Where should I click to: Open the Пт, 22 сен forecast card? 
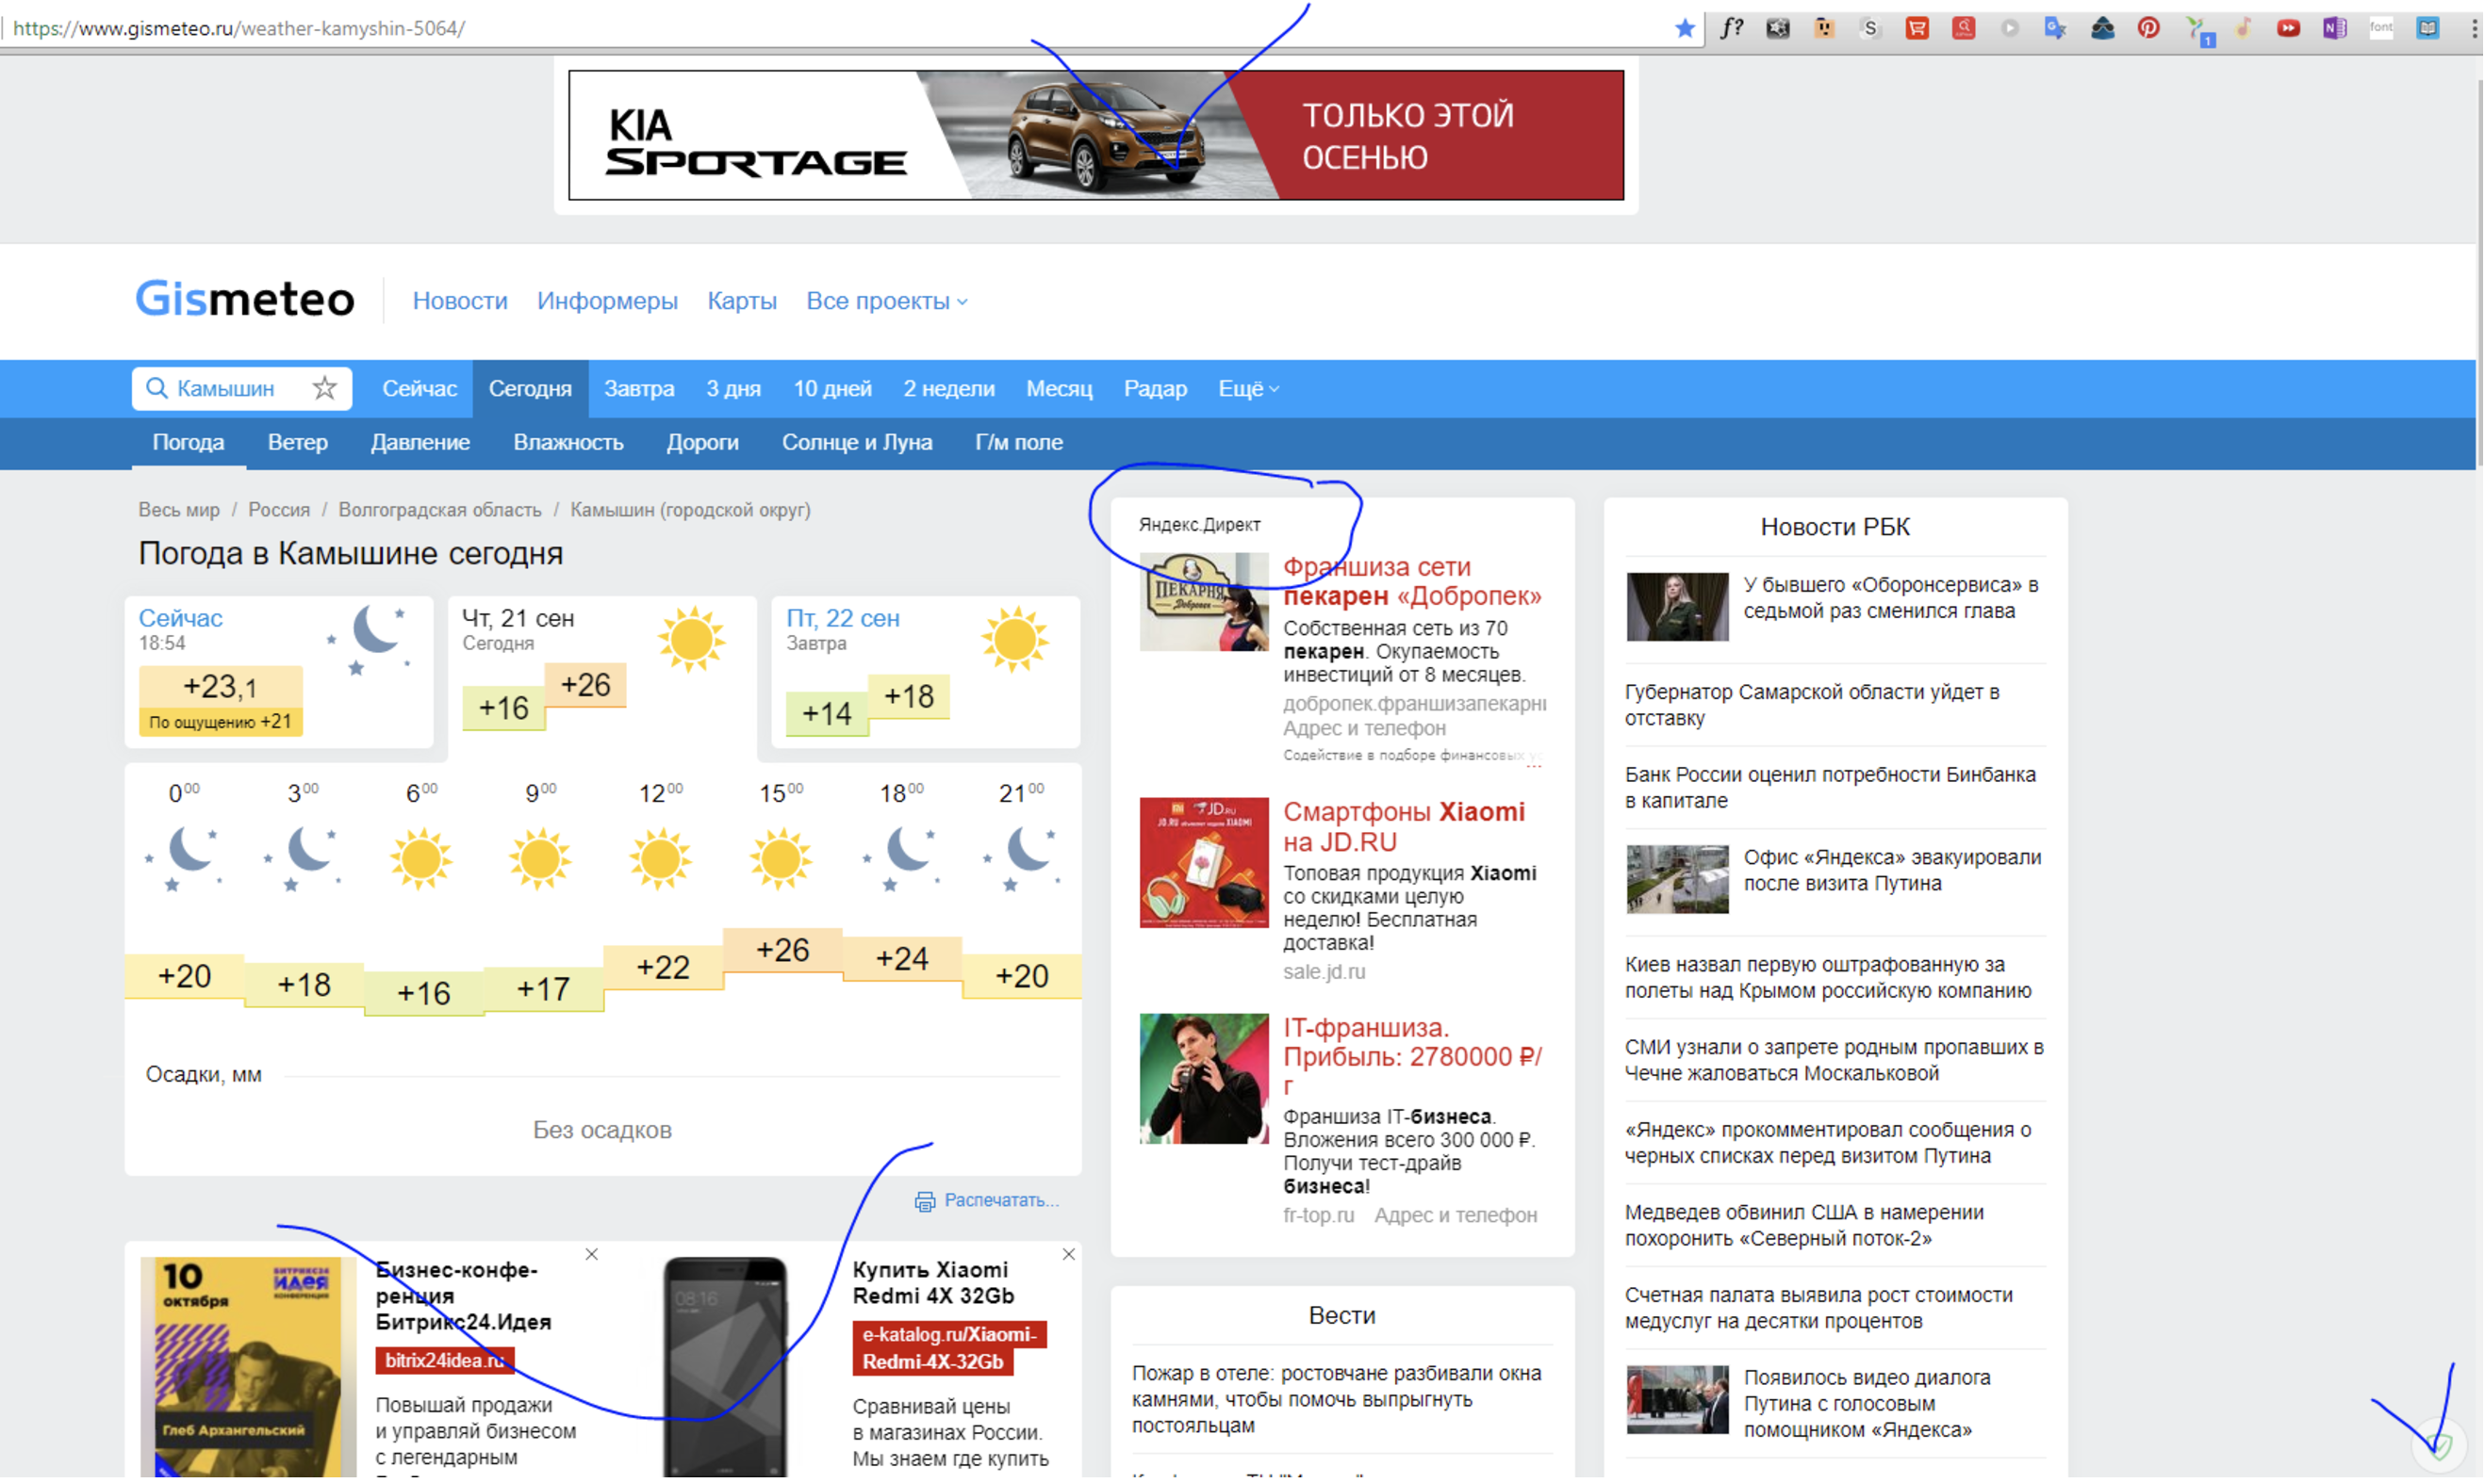point(926,673)
